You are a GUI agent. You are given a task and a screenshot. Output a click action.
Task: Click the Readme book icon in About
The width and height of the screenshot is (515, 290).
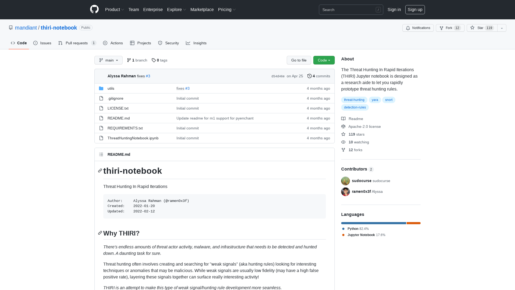click(343, 119)
